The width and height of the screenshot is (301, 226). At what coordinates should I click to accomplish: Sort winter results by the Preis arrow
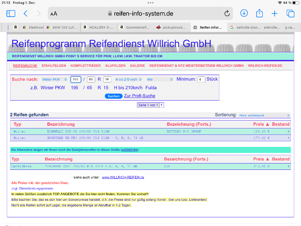coord(268,124)
